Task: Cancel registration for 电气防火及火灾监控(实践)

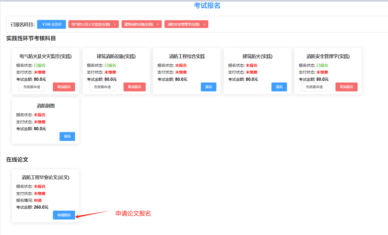Action: [64, 87]
